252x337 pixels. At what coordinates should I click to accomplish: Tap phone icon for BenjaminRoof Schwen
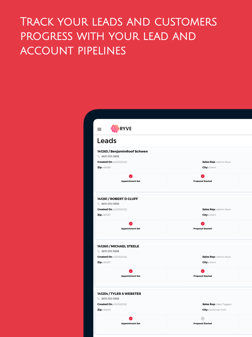pyautogui.click(x=99, y=156)
